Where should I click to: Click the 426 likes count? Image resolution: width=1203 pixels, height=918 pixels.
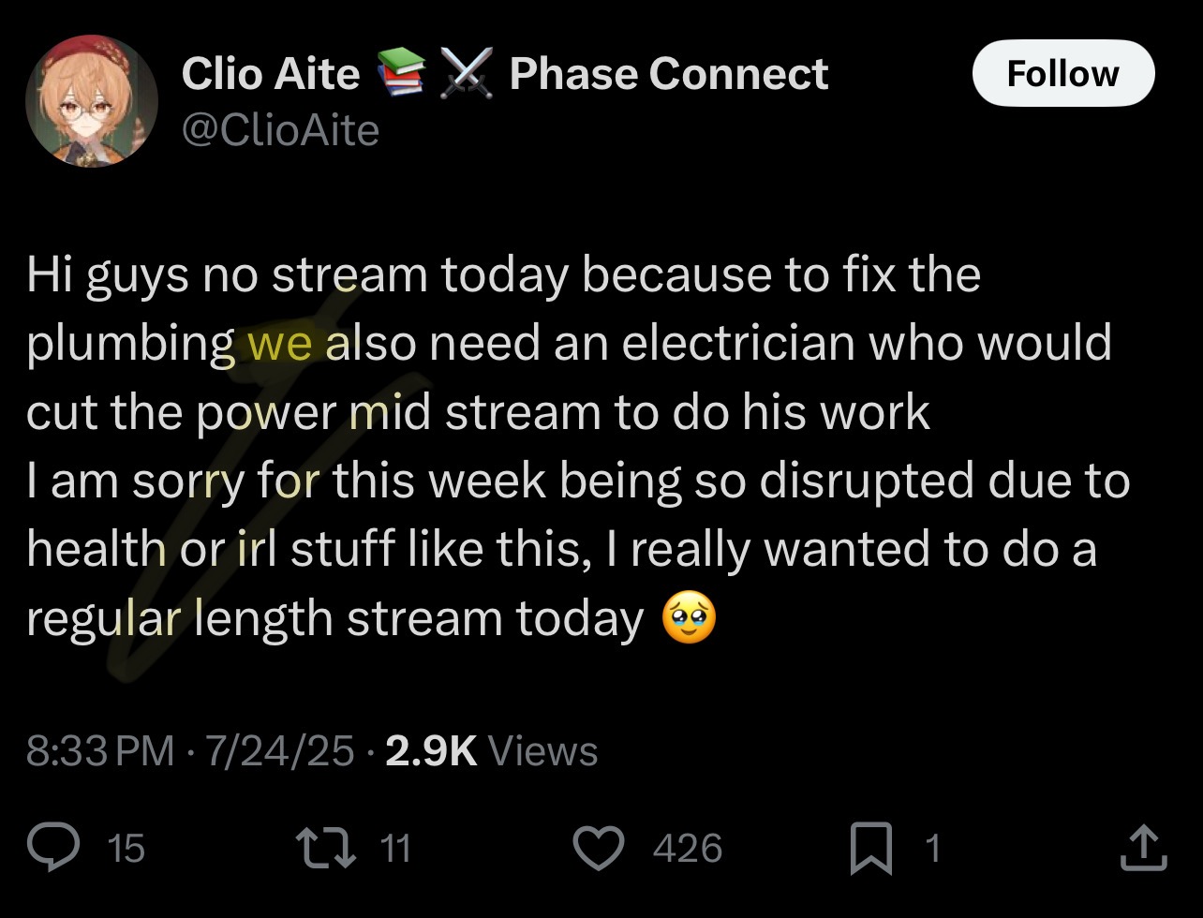(x=687, y=848)
